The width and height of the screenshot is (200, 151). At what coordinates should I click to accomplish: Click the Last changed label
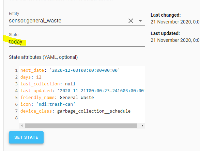(x=166, y=15)
